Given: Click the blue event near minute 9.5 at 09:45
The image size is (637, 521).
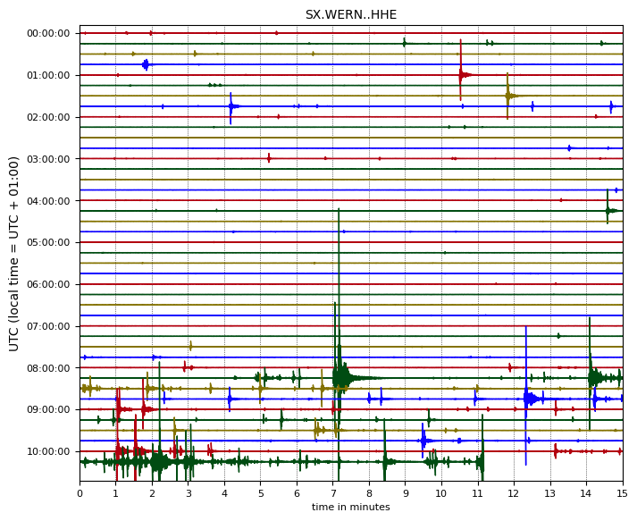Looking at the screenshot, I should tap(423, 441).
